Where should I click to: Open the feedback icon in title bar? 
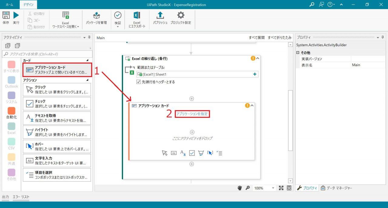(321, 5)
